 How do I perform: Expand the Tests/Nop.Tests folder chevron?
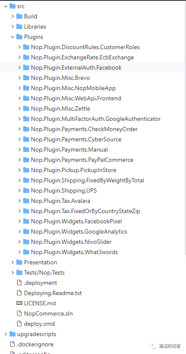(x=13, y=272)
